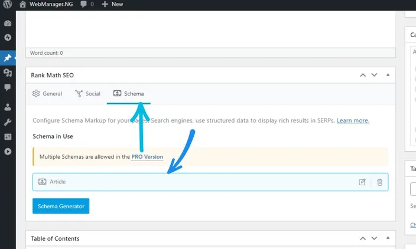Open the comments bubble in admin bar
This screenshot has height=249, width=416.
[x=83, y=4]
